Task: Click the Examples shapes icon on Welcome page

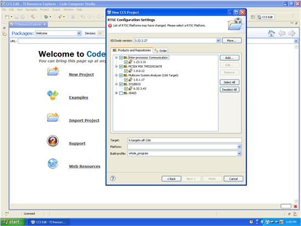Action: (x=53, y=95)
